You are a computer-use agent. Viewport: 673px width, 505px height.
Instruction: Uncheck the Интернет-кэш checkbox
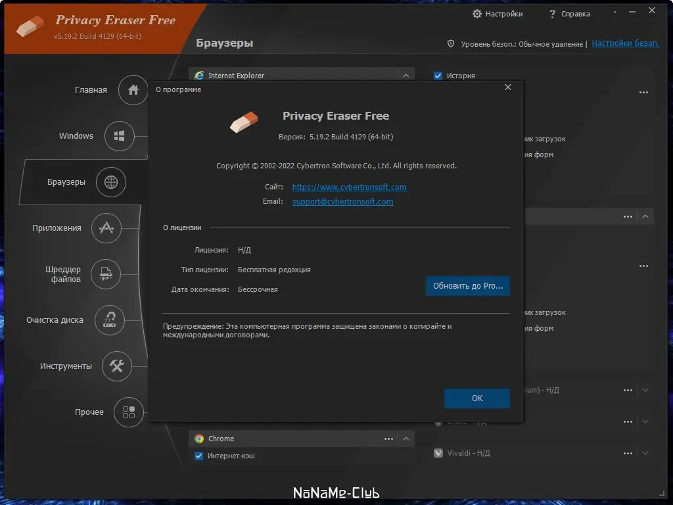click(198, 456)
